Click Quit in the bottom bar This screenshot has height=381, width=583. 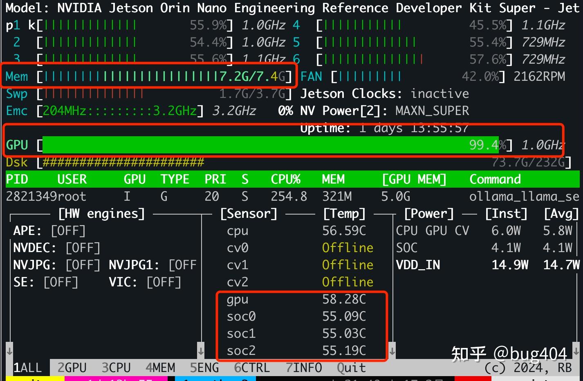pyautogui.click(x=351, y=368)
